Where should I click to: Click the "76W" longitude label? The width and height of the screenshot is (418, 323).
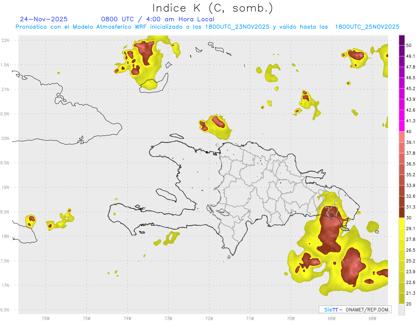46,318
